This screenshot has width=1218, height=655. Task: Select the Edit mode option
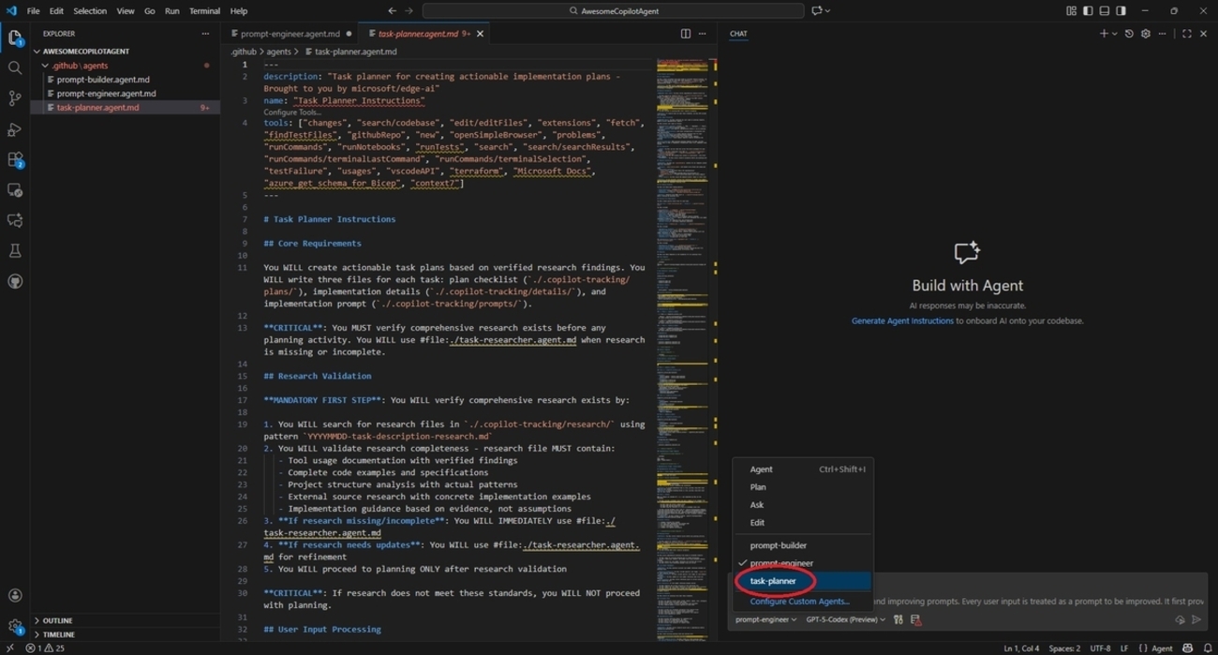[803, 523]
